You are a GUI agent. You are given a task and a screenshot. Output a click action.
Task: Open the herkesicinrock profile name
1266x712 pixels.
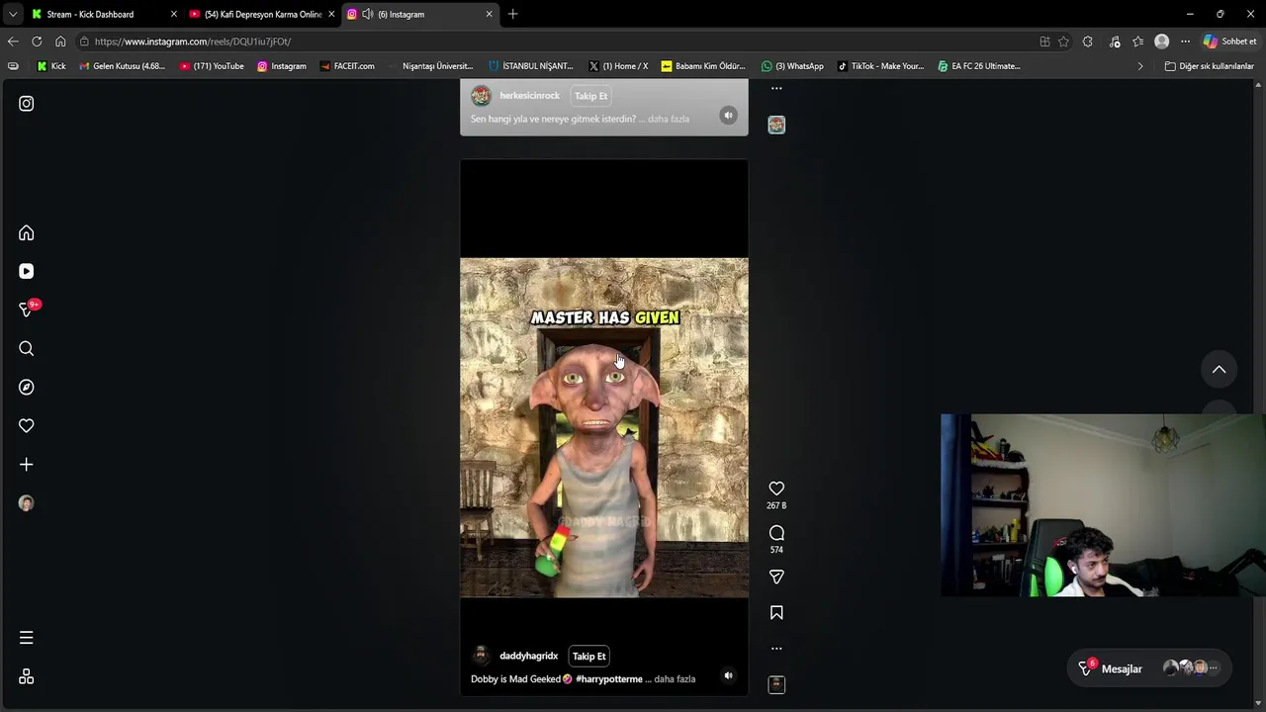[529, 96]
